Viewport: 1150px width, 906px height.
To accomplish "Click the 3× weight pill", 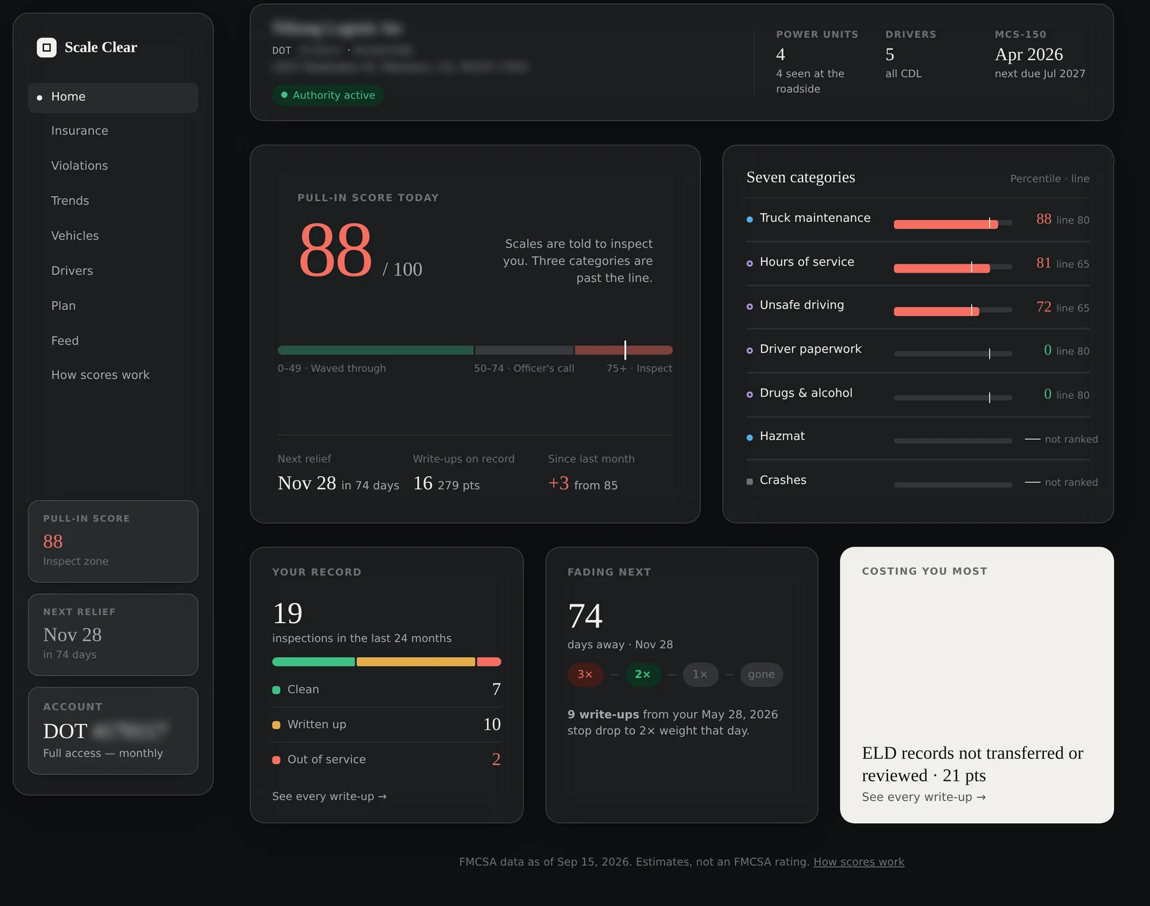I will point(585,675).
